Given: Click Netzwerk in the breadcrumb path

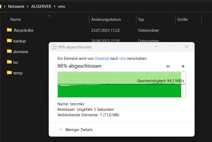Looking at the screenshot, I should coord(16,7).
